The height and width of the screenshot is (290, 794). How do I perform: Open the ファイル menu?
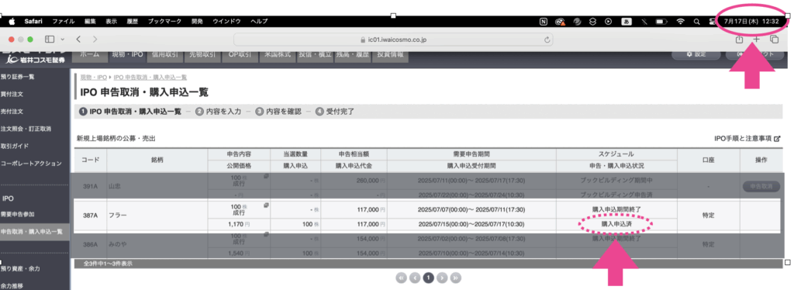(x=64, y=21)
